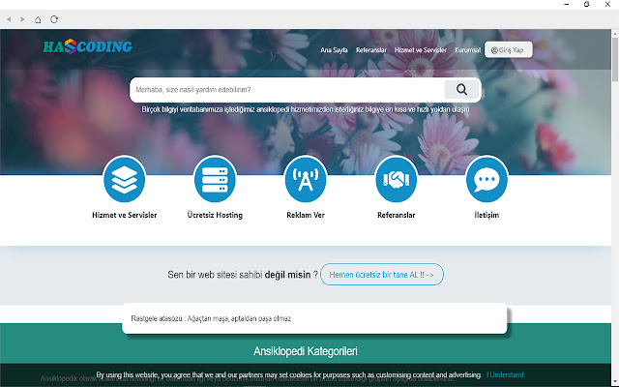Viewport: 619px width, 387px height.
Task: Open Kurumsal navigation item
Action: (468, 50)
